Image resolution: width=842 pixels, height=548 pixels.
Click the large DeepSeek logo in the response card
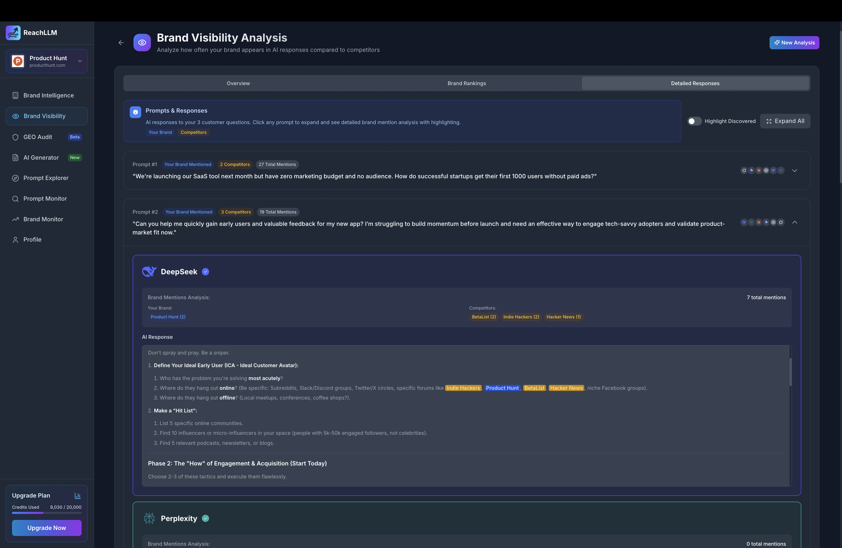149,271
